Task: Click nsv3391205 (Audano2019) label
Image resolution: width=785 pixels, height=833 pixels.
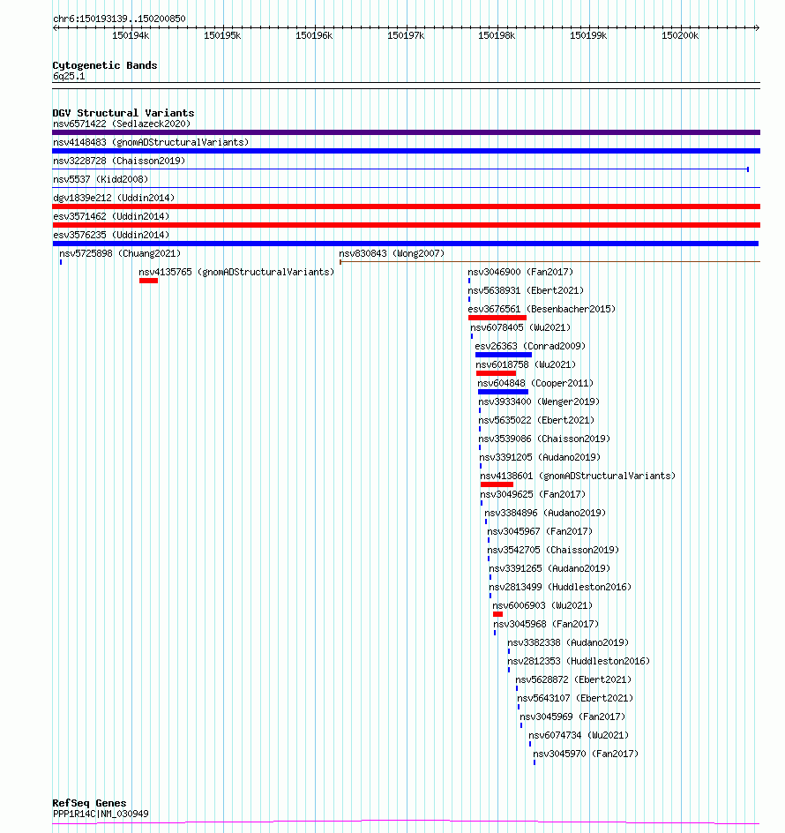Action: coord(540,459)
